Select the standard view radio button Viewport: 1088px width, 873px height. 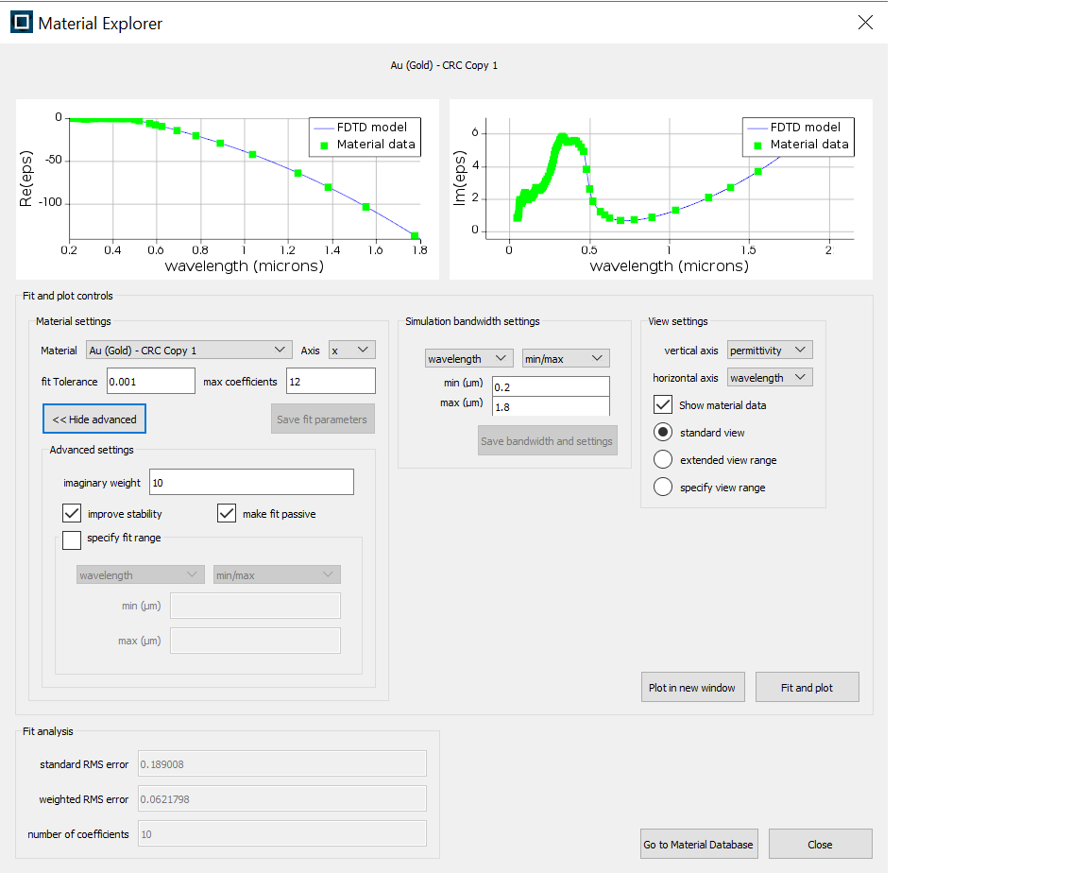(x=663, y=433)
